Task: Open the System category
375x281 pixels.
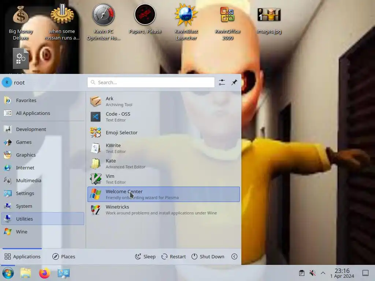Action: [43, 206]
